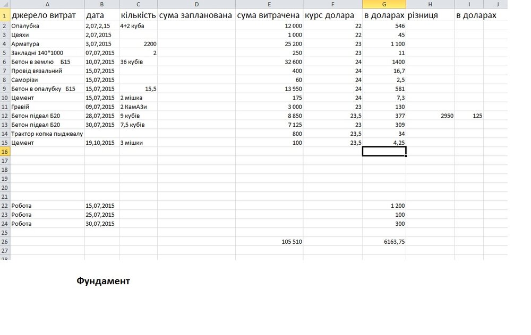Select the 'Закладні 140*1000' cell
The height and width of the screenshot is (335, 531).
(47, 53)
